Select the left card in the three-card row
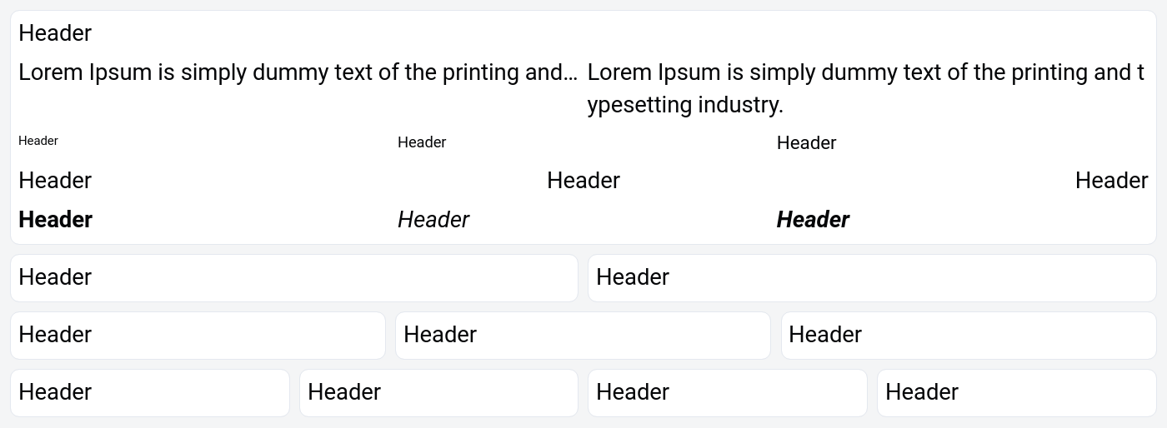Image resolution: width=1167 pixels, height=428 pixels. pyautogui.click(x=198, y=336)
